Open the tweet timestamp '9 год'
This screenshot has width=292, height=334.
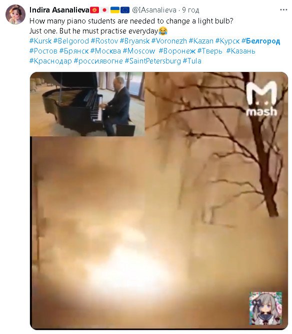[190, 10]
